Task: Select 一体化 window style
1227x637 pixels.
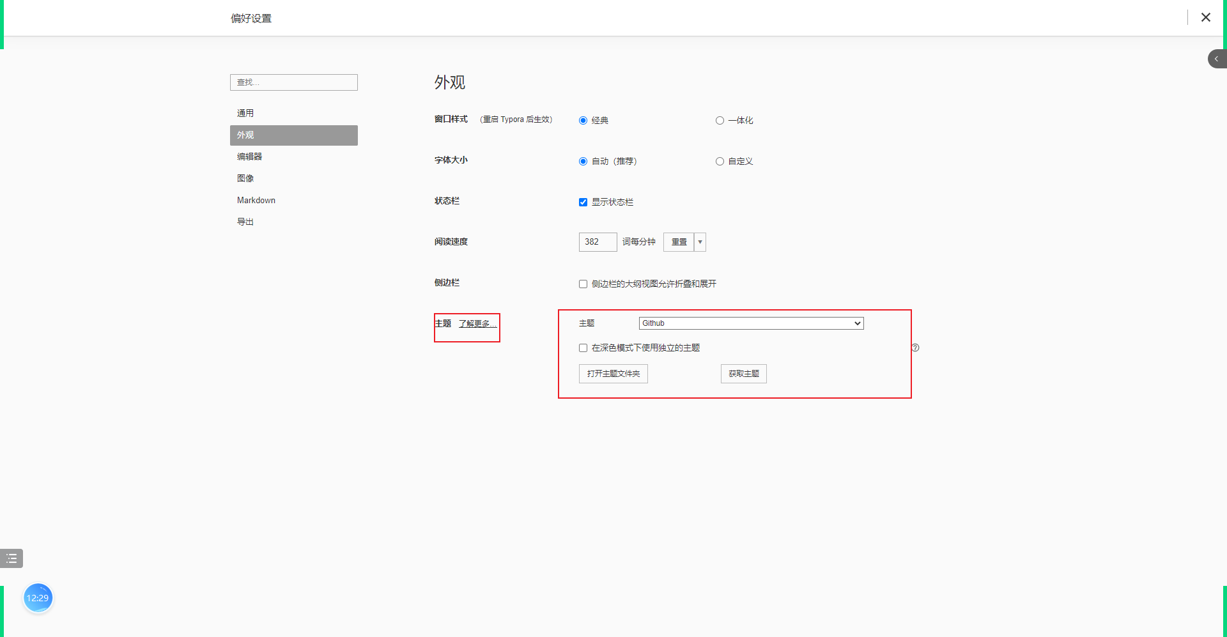Action: (x=720, y=121)
